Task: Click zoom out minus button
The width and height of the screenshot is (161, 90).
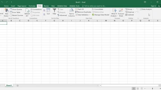Action: 145,88
